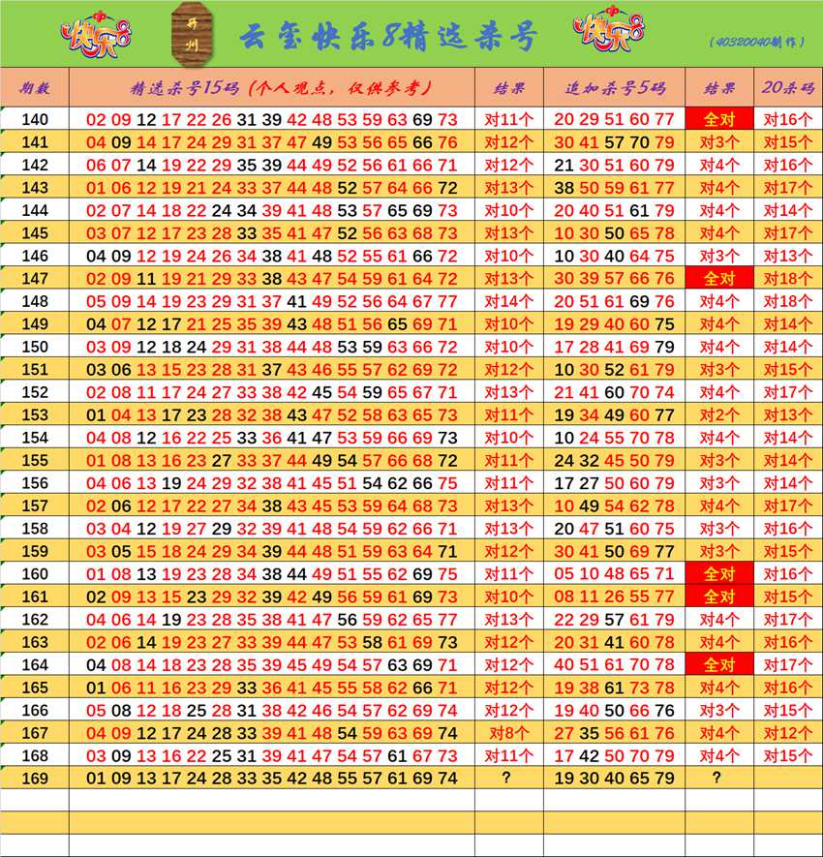
Task: Select 对17个 total in row 145
Action: [x=788, y=232]
